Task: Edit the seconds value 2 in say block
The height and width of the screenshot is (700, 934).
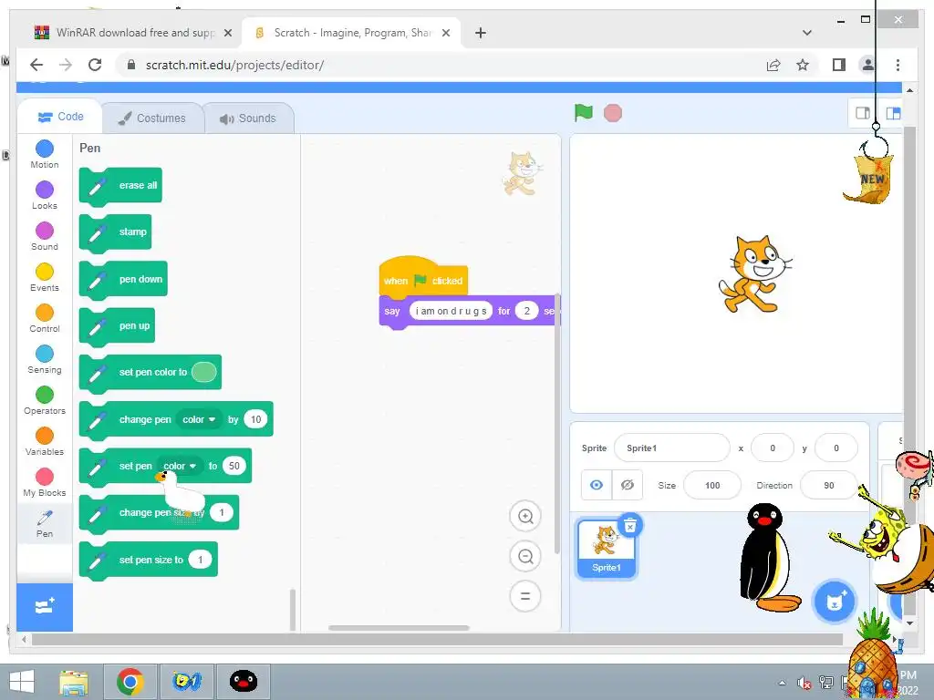Action: (x=526, y=311)
